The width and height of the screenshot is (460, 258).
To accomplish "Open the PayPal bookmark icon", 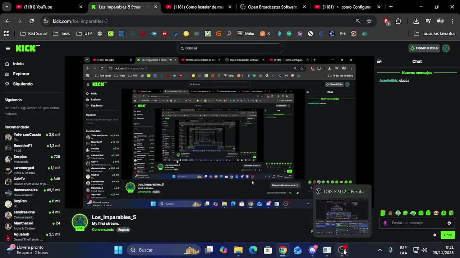I will click(x=176, y=34).
